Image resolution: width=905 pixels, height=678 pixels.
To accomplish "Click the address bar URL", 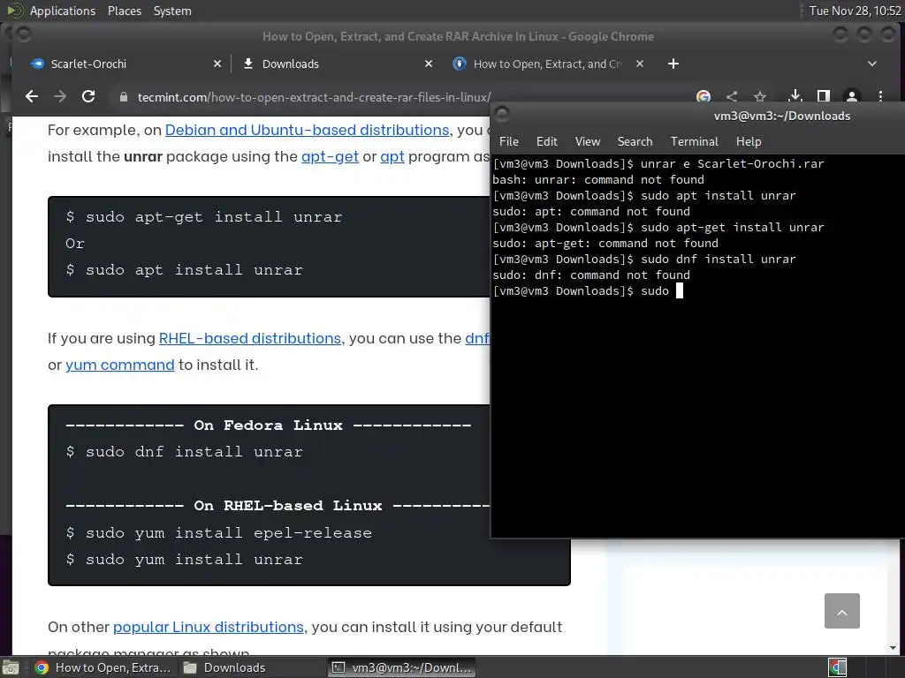I will point(314,97).
